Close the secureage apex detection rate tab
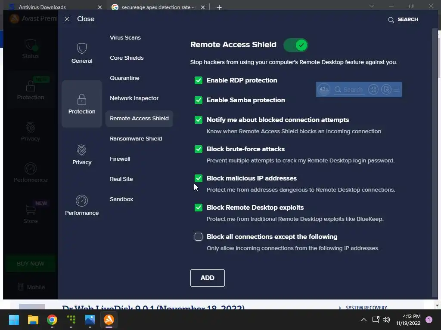441x330 pixels. pos(203,7)
